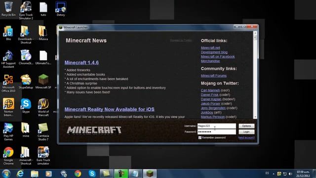This screenshot has height=178, width=316.
Task: Open Markus Persson's Twitter link
Action: click(x=213, y=117)
